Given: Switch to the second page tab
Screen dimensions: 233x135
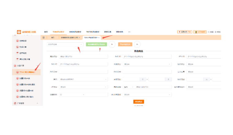Looking at the screenshot, I should (70, 38).
